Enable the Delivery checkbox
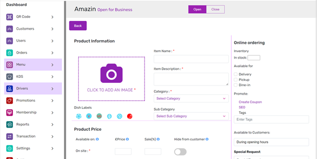 click(236, 74)
